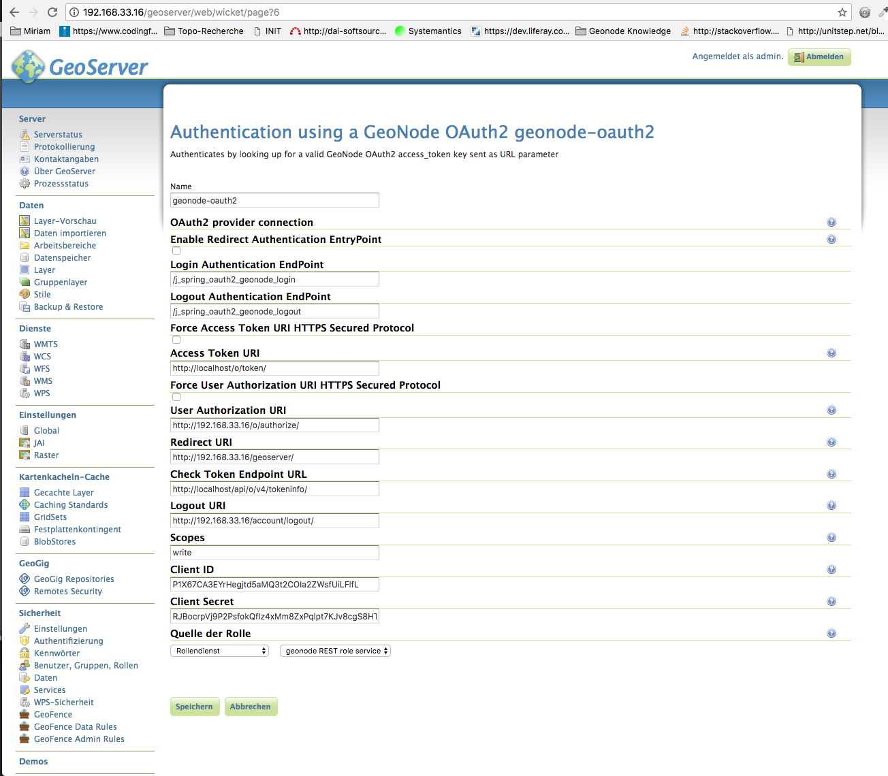Click the Access Token URI field
Screen dimensions: 888x776
tap(274, 368)
